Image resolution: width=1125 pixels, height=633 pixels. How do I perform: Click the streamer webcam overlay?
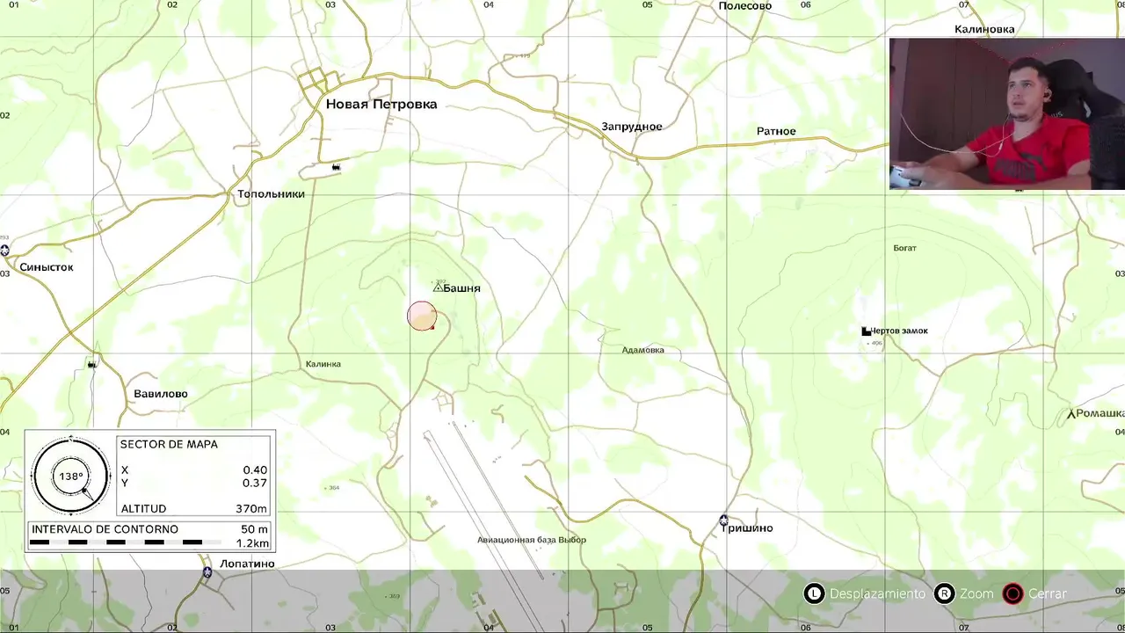pyautogui.click(x=1007, y=113)
